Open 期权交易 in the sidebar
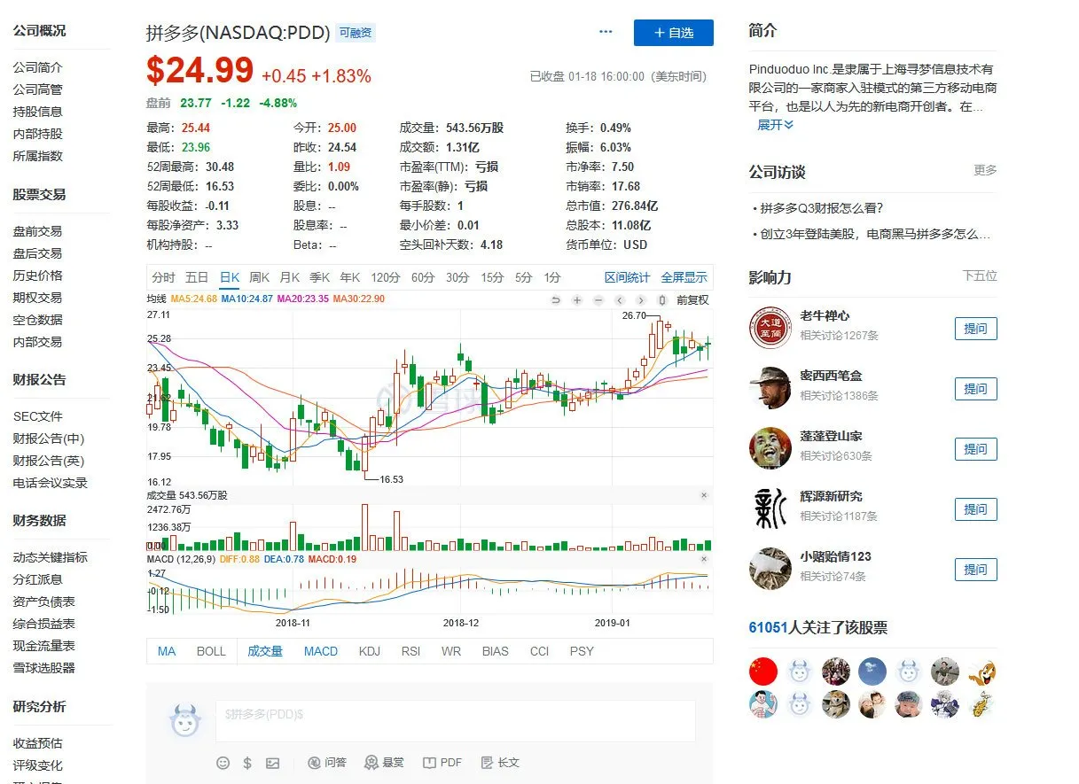Screen dimensions: 1079x784 click(38, 298)
